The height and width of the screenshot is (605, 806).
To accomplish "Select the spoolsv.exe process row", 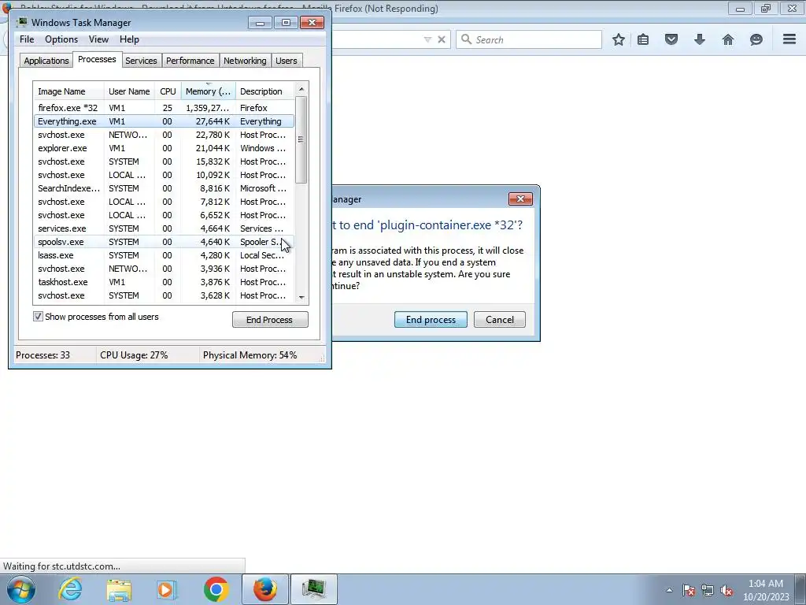I will point(164,242).
